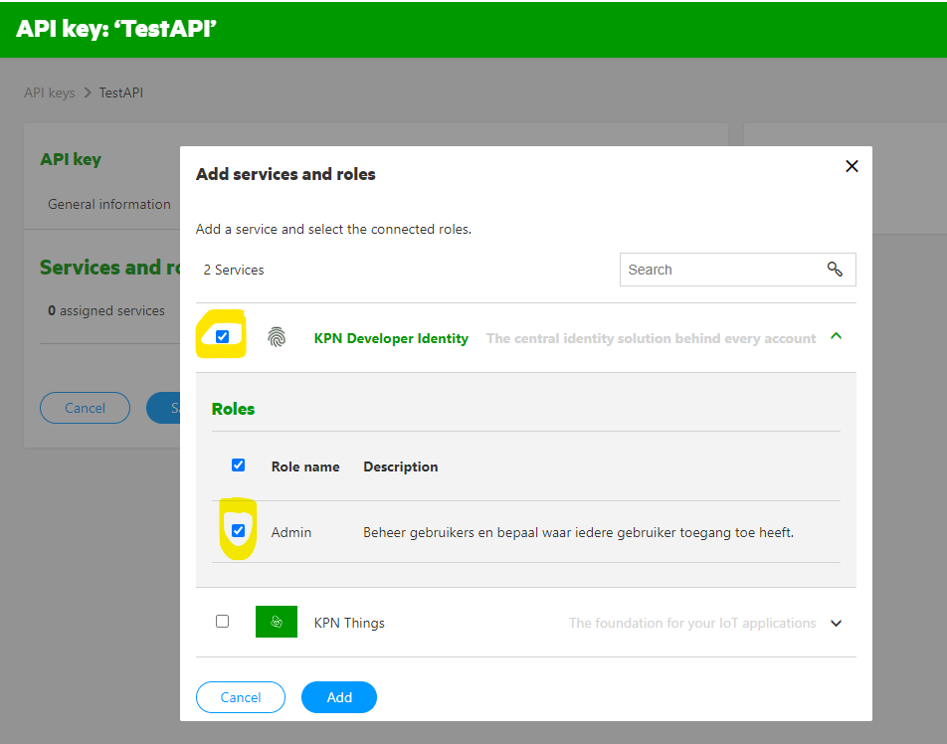Toggle the select-all roles header checkbox
Screen dimensions: 947x744
[x=238, y=465]
